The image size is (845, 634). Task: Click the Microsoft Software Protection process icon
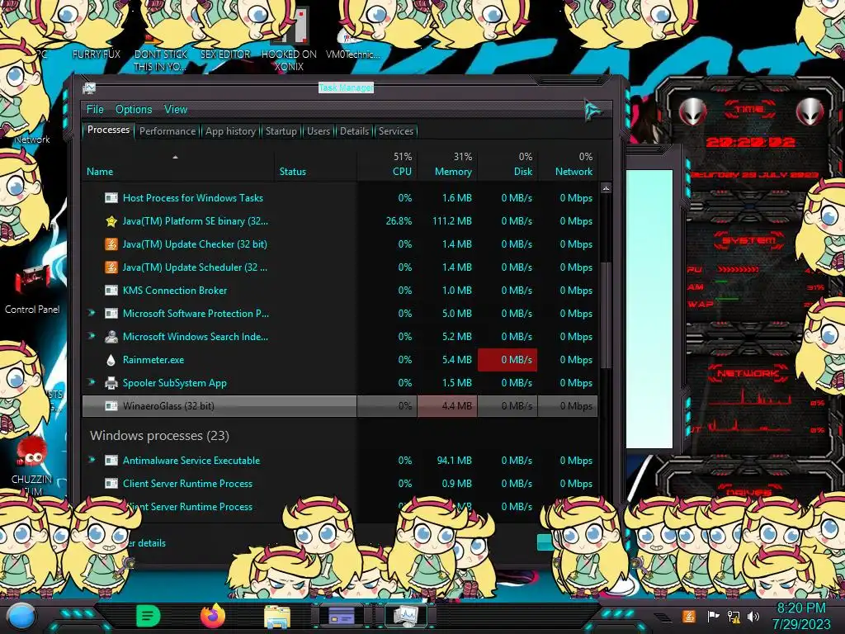click(x=111, y=314)
